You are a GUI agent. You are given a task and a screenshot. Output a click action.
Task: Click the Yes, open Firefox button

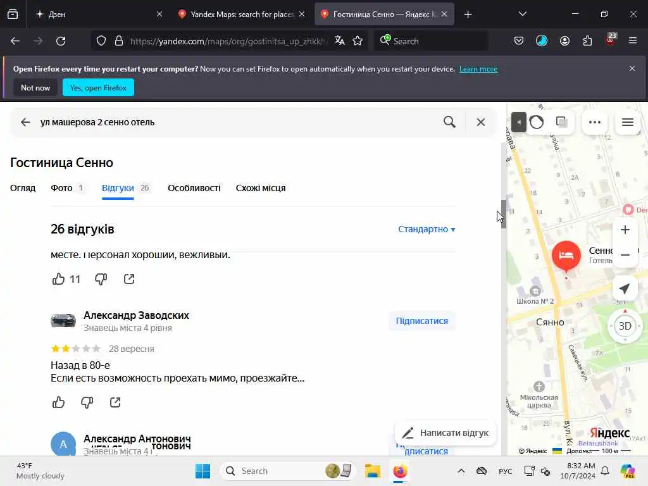(98, 87)
